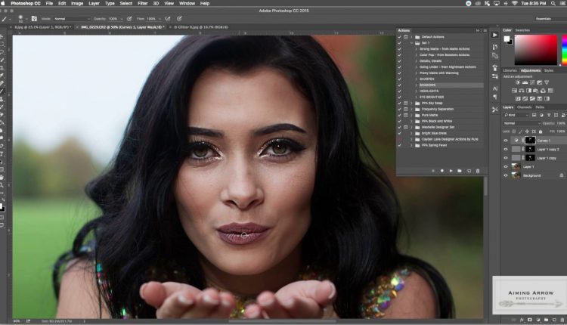Expand the Pure Matte action set
The height and width of the screenshot is (325, 567).
411,115
